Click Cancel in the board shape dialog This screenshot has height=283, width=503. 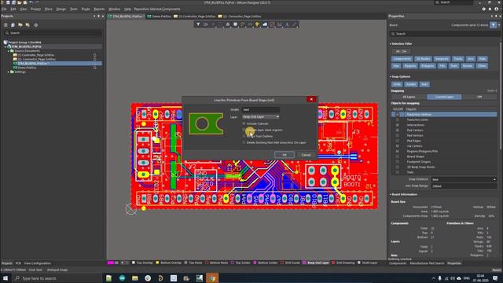point(306,155)
